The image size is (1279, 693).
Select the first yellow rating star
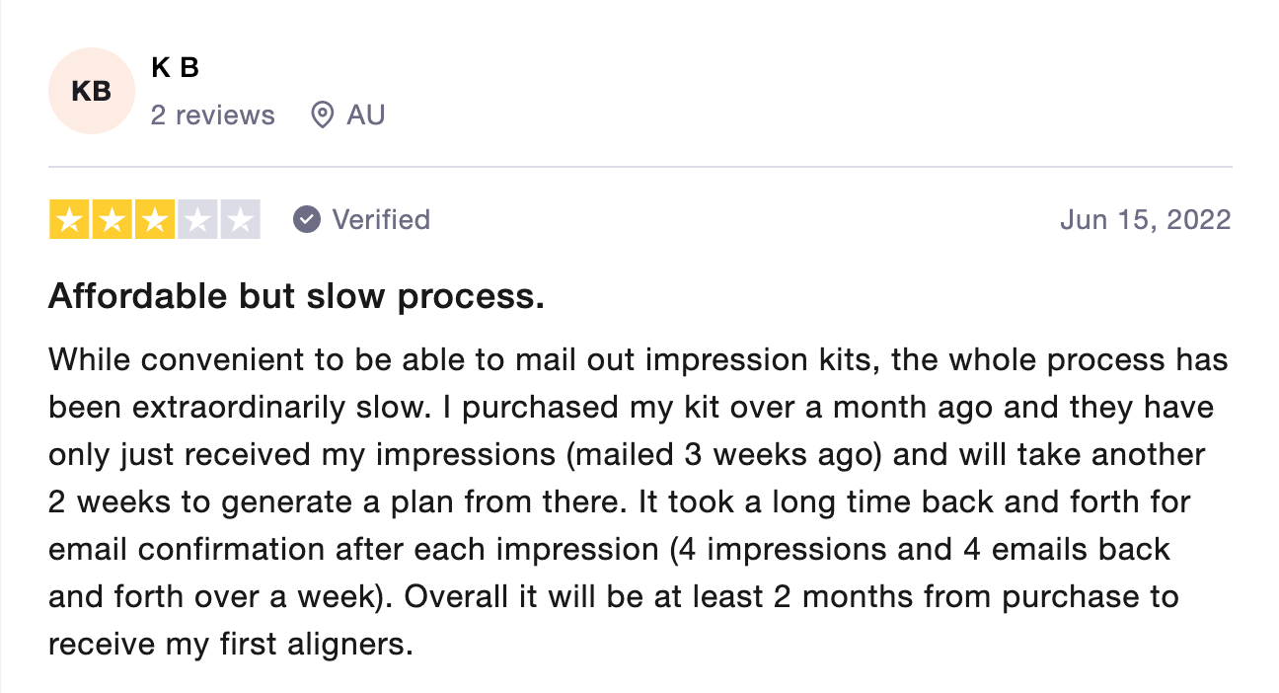(69, 220)
